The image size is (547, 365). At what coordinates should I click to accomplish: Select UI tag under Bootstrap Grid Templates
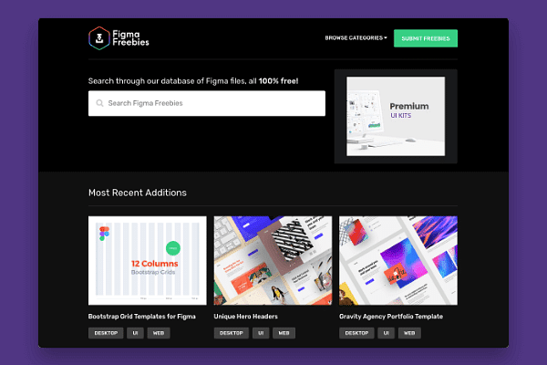pos(135,333)
